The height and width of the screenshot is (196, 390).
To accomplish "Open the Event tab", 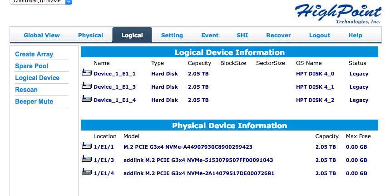I will [210, 35].
